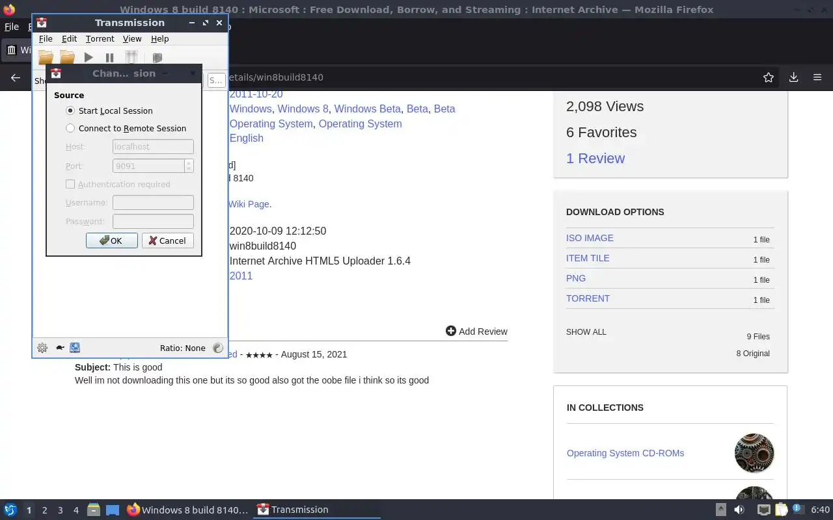
Task: Click the Transmission icon in the dialog title bar
Action: (x=56, y=73)
